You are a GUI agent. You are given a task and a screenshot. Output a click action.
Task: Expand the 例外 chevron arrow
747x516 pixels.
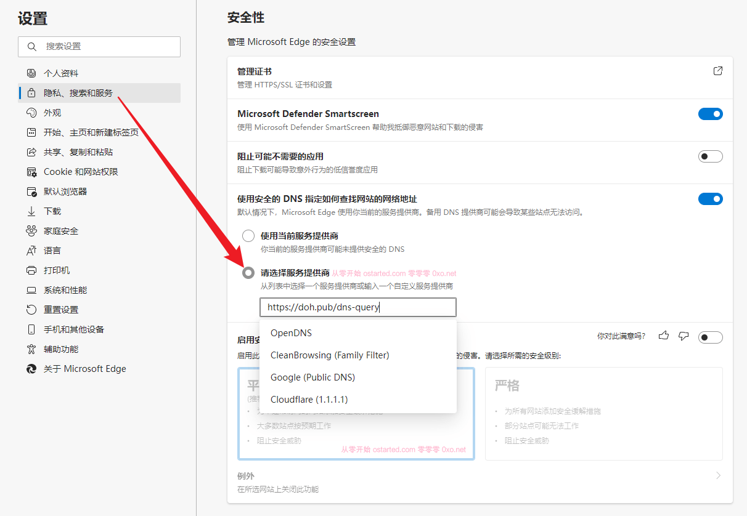pyautogui.click(x=718, y=476)
